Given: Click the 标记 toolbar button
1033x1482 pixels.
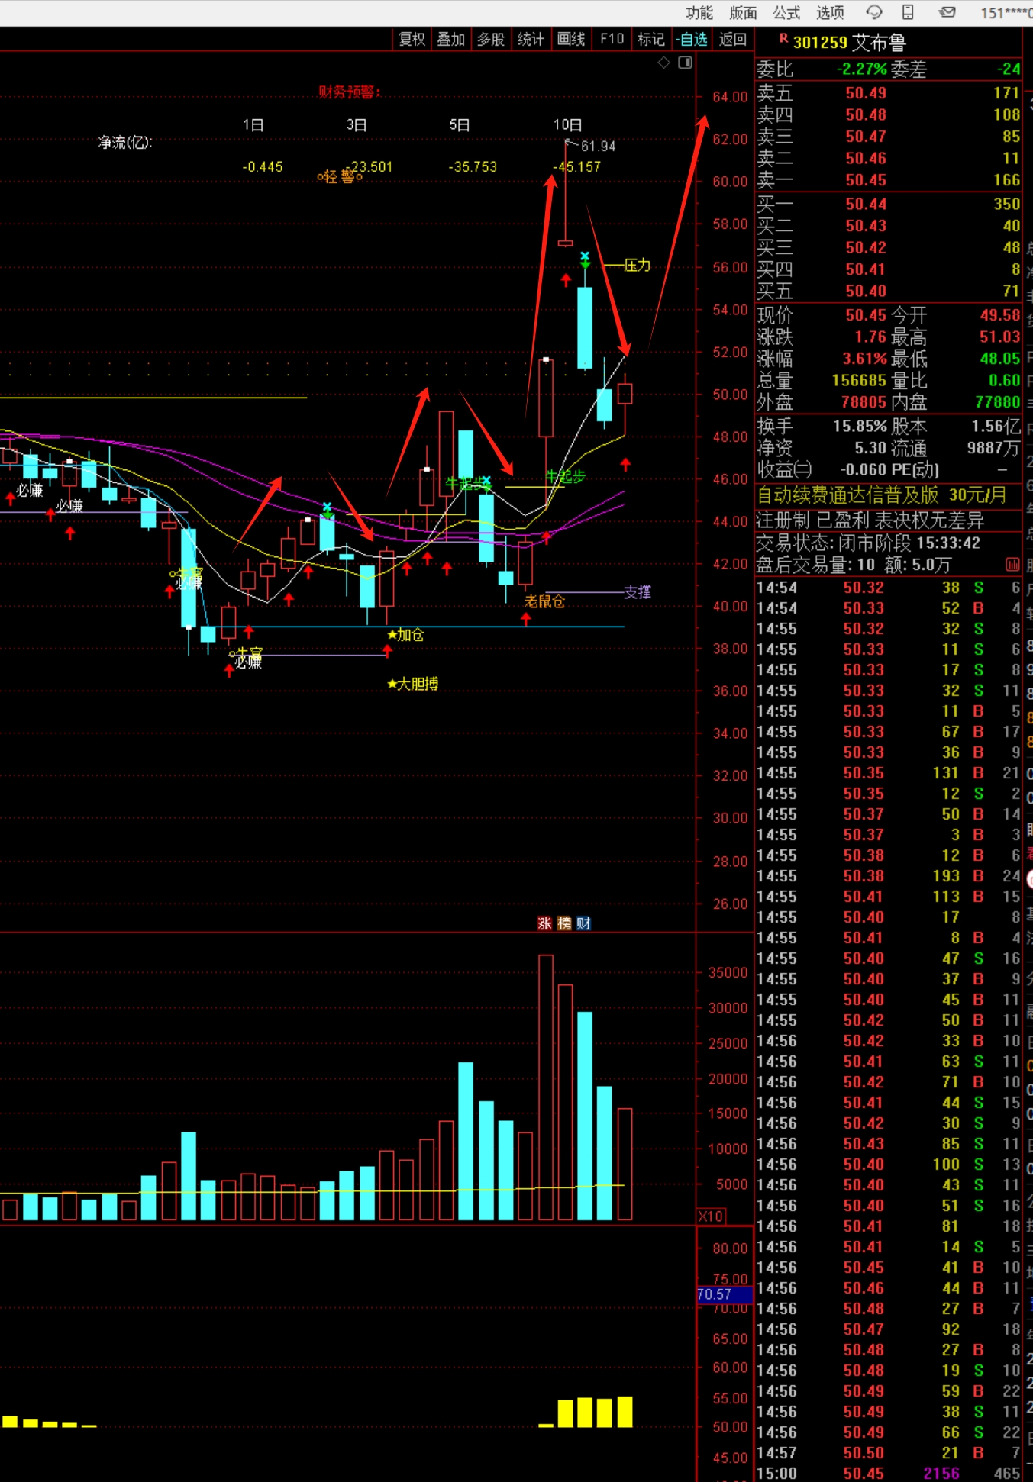Looking at the screenshot, I should pos(651,39).
